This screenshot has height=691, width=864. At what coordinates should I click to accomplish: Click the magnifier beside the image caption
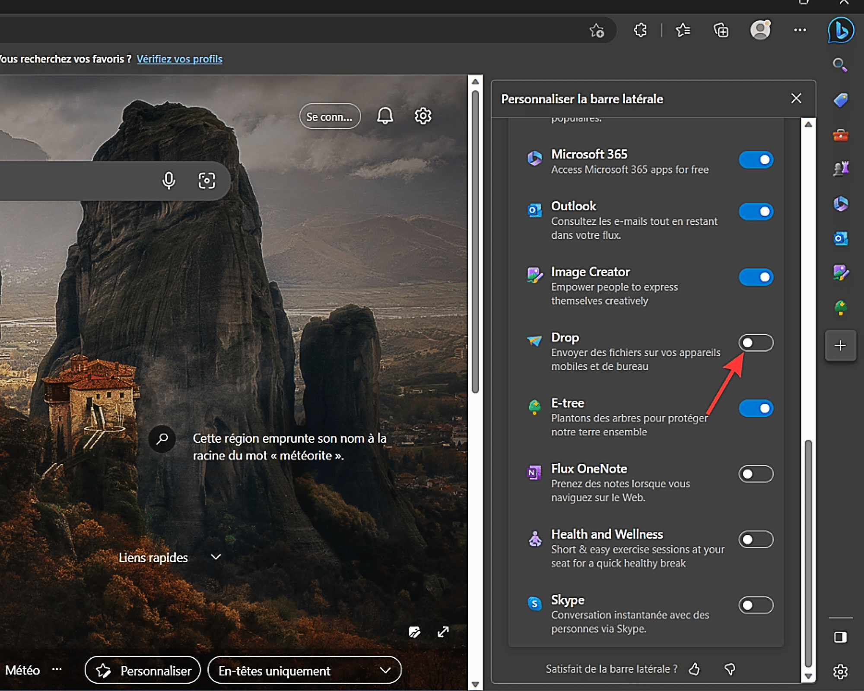click(162, 439)
